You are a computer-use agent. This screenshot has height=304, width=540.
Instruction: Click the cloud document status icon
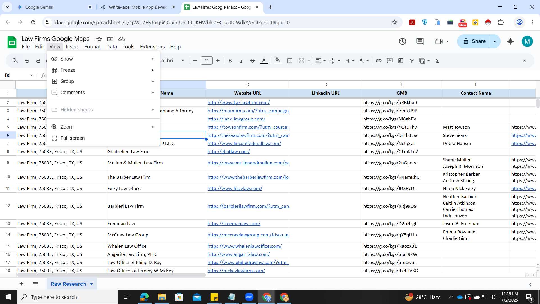click(121, 39)
